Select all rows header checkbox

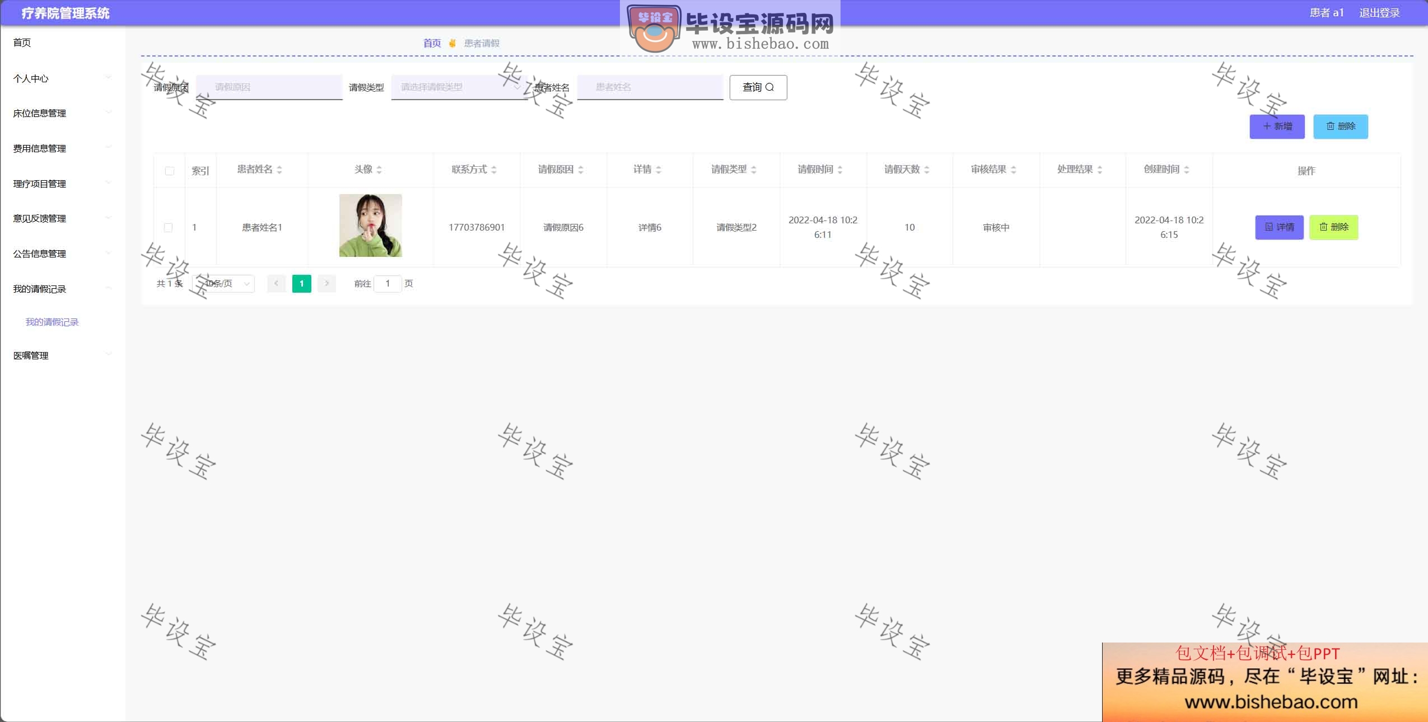170,171
